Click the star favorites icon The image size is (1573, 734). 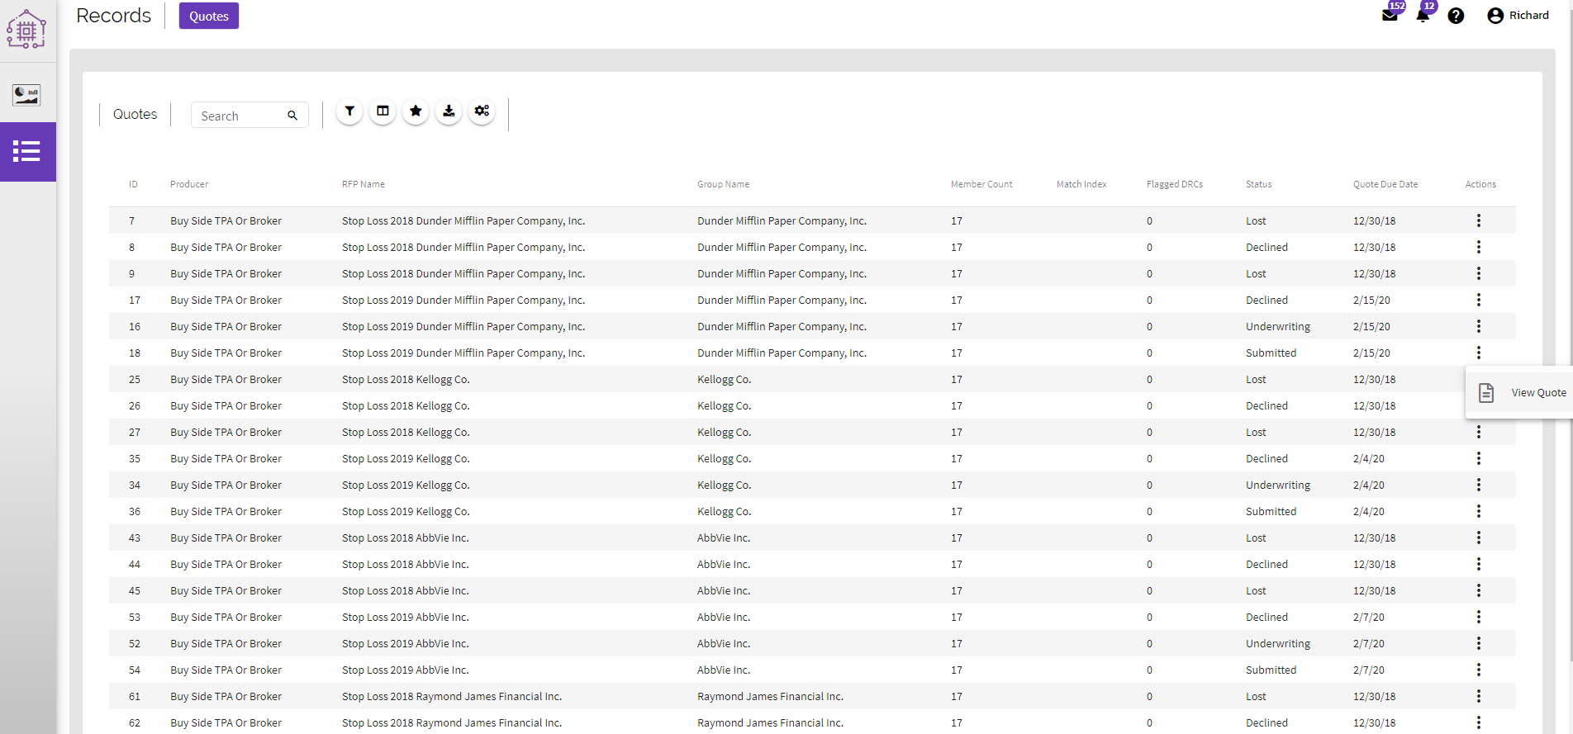(416, 111)
